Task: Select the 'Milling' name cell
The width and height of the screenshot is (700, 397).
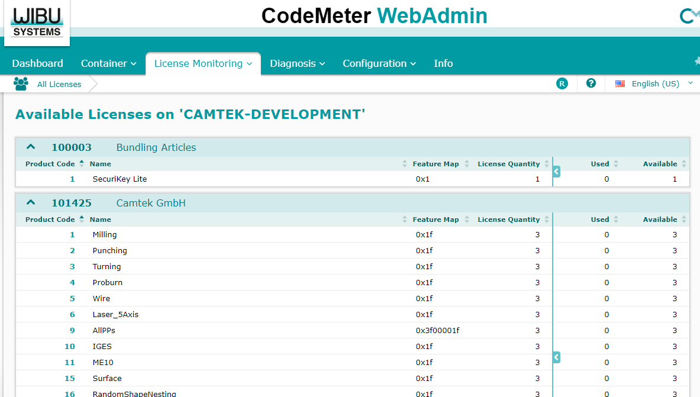Action: tap(105, 235)
